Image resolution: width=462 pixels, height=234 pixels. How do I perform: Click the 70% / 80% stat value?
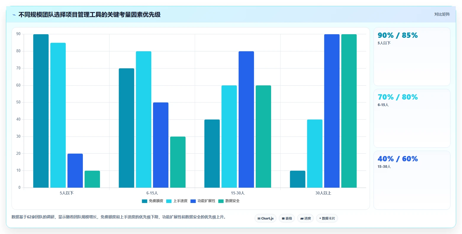pyautogui.click(x=398, y=97)
